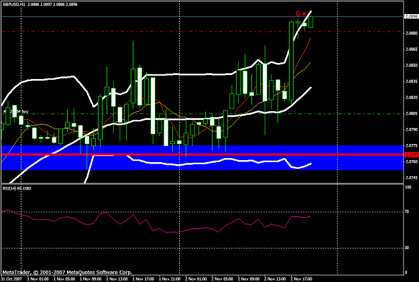Select the dark red dash-dot take-profit line

point(202,31)
